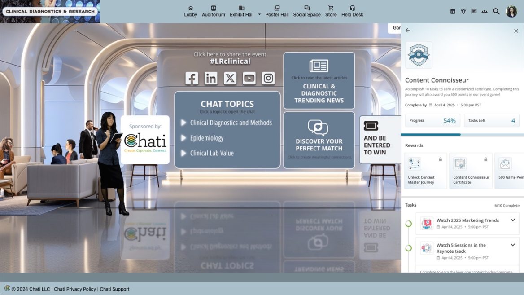Read Clinical & Diagnostic Trending News
The height and width of the screenshot is (295, 524).
(x=319, y=81)
